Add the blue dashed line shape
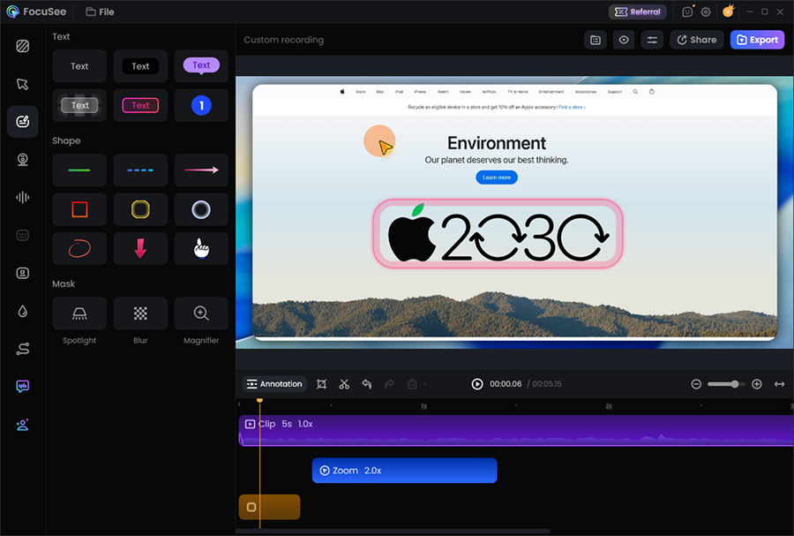 tap(140, 170)
